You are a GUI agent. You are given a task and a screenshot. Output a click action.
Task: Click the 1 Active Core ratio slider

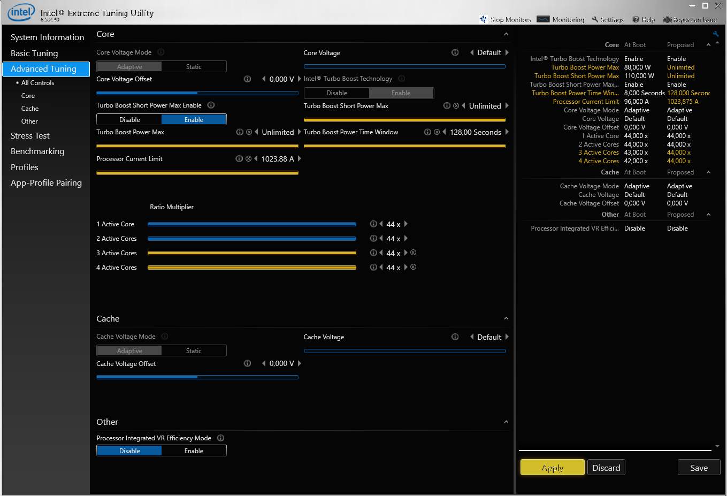(251, 224)
